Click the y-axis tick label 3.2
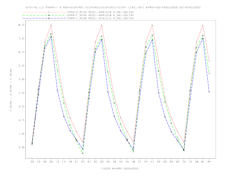 pos(21,106)
